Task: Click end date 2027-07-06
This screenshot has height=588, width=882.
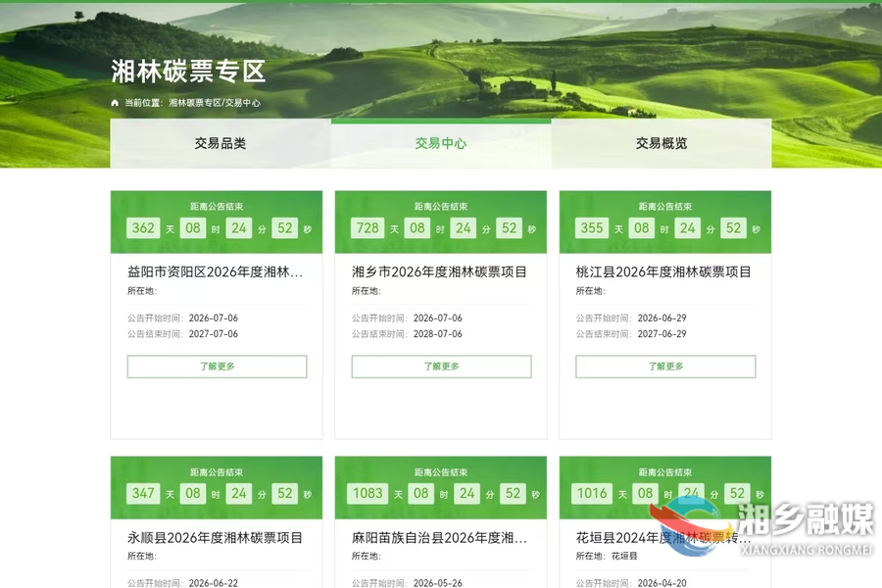Action: pyautogui.click(x=214, y=333)
